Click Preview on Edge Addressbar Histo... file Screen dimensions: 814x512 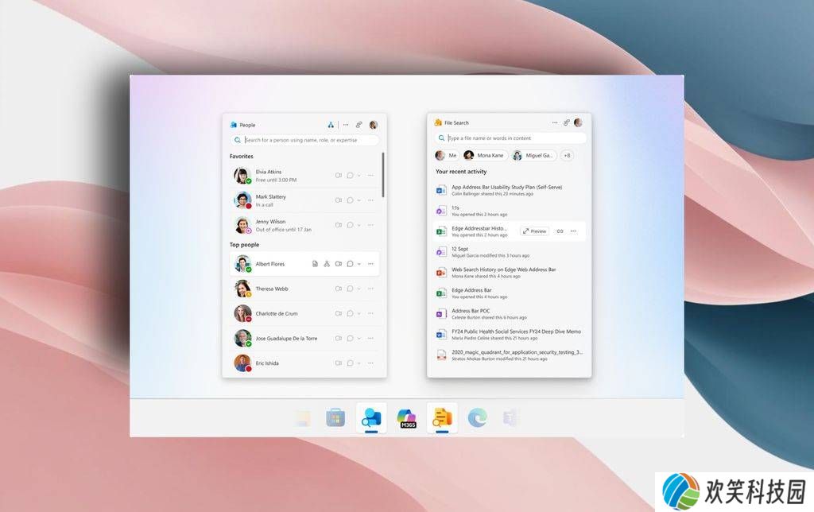coord(535,231)
